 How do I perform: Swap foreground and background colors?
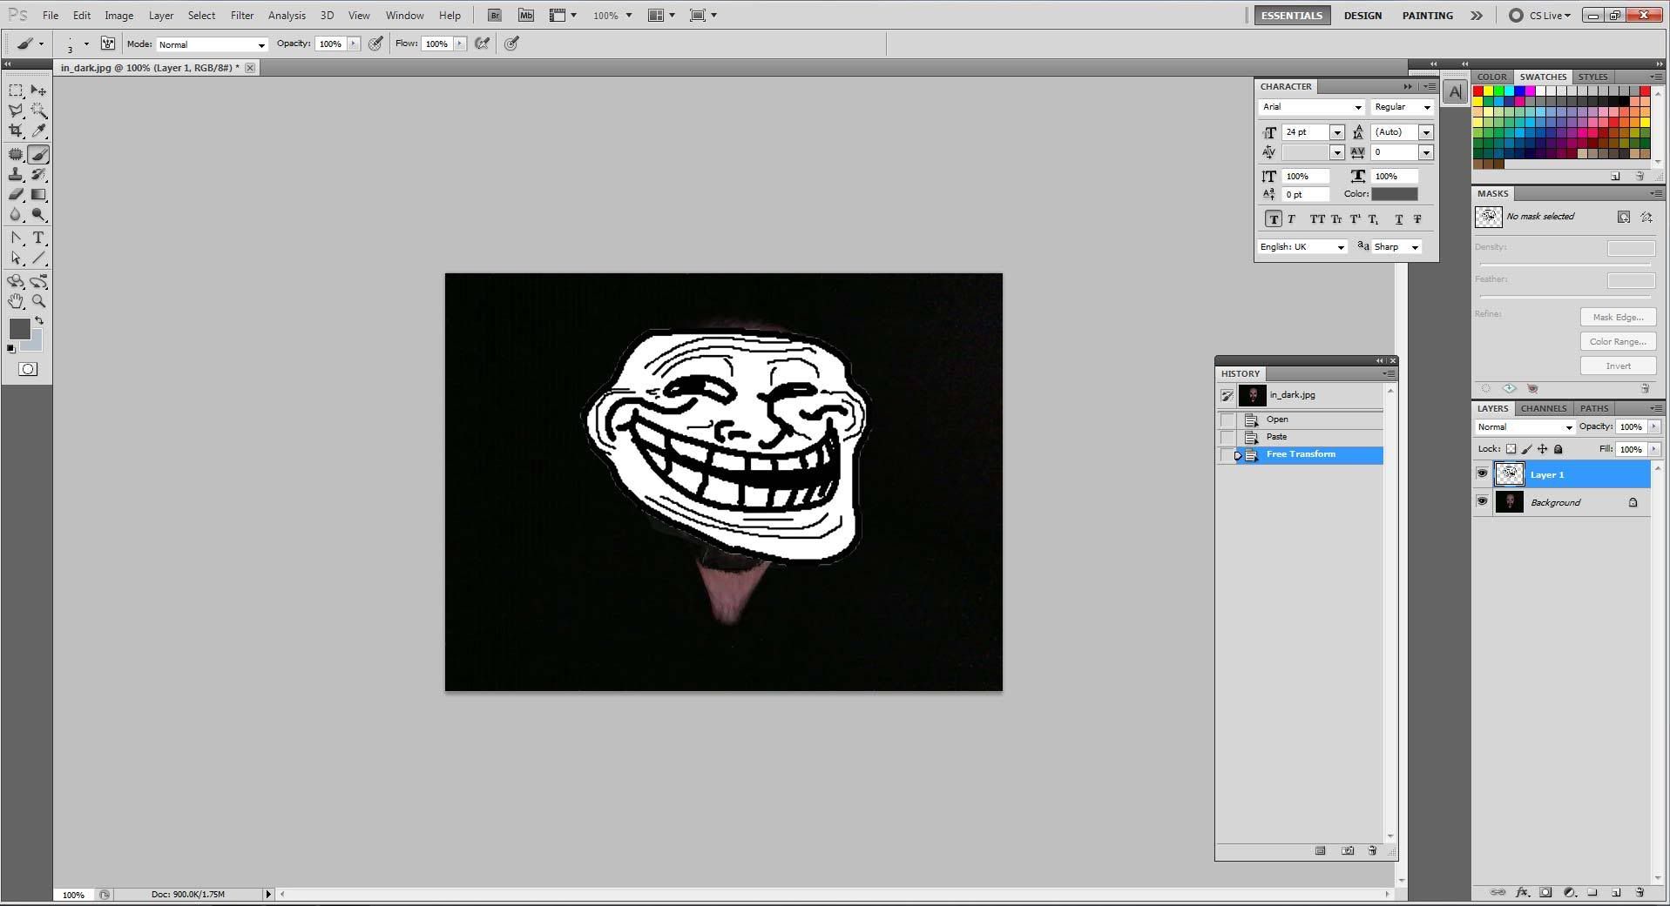[x=38, y=321]
